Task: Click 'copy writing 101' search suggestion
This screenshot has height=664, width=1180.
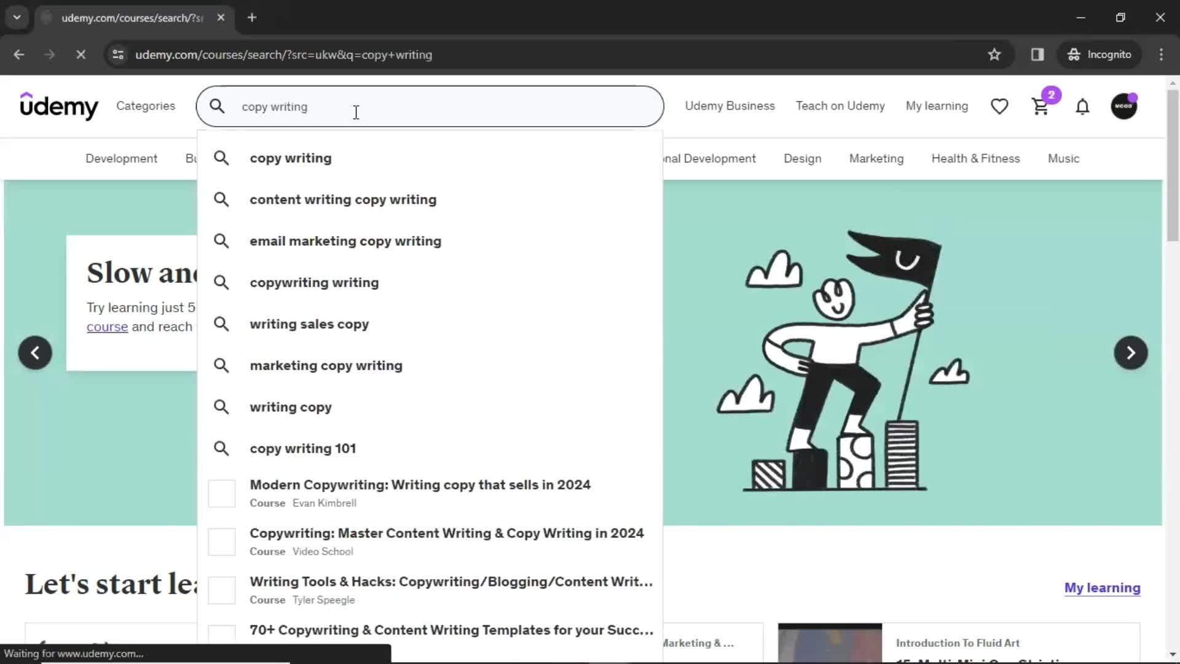Action: click(303, 448)
